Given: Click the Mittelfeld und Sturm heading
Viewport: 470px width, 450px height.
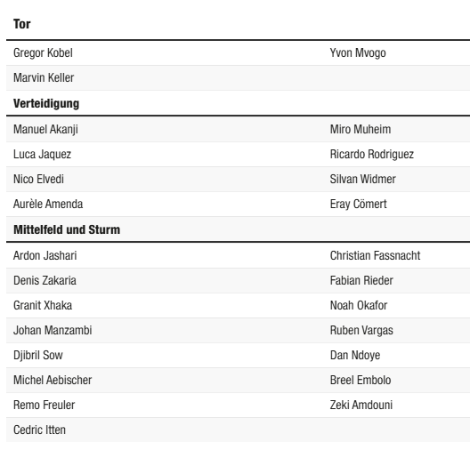Looking at the screenshot, I should click(x=67, y=230).
